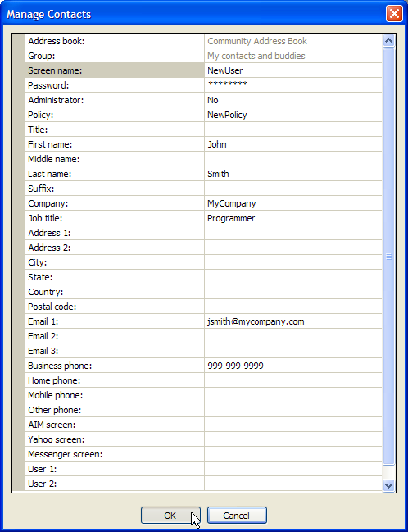The width and height of the screenshot is (408, 532).
Task: Click the Email 1 value jsmith@mycompany.com
Action: click(293, 321)
